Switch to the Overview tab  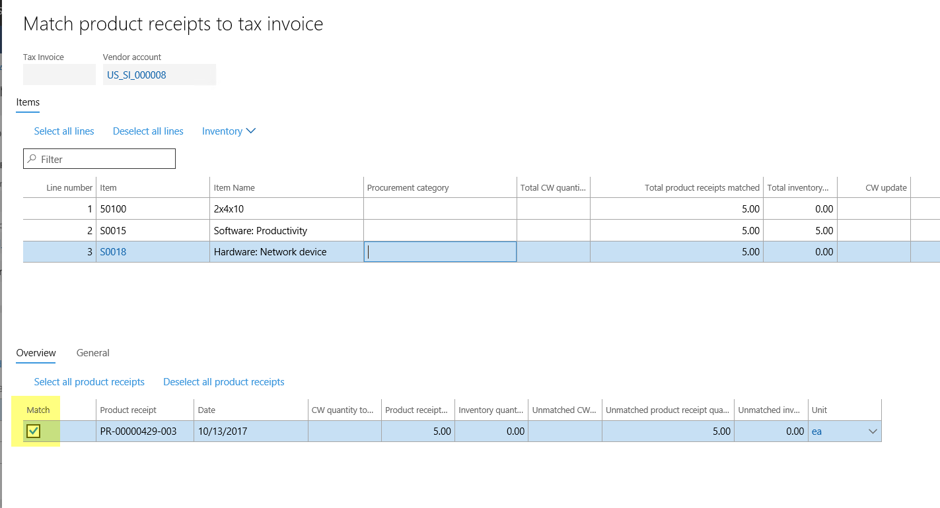tap(36, 353)
